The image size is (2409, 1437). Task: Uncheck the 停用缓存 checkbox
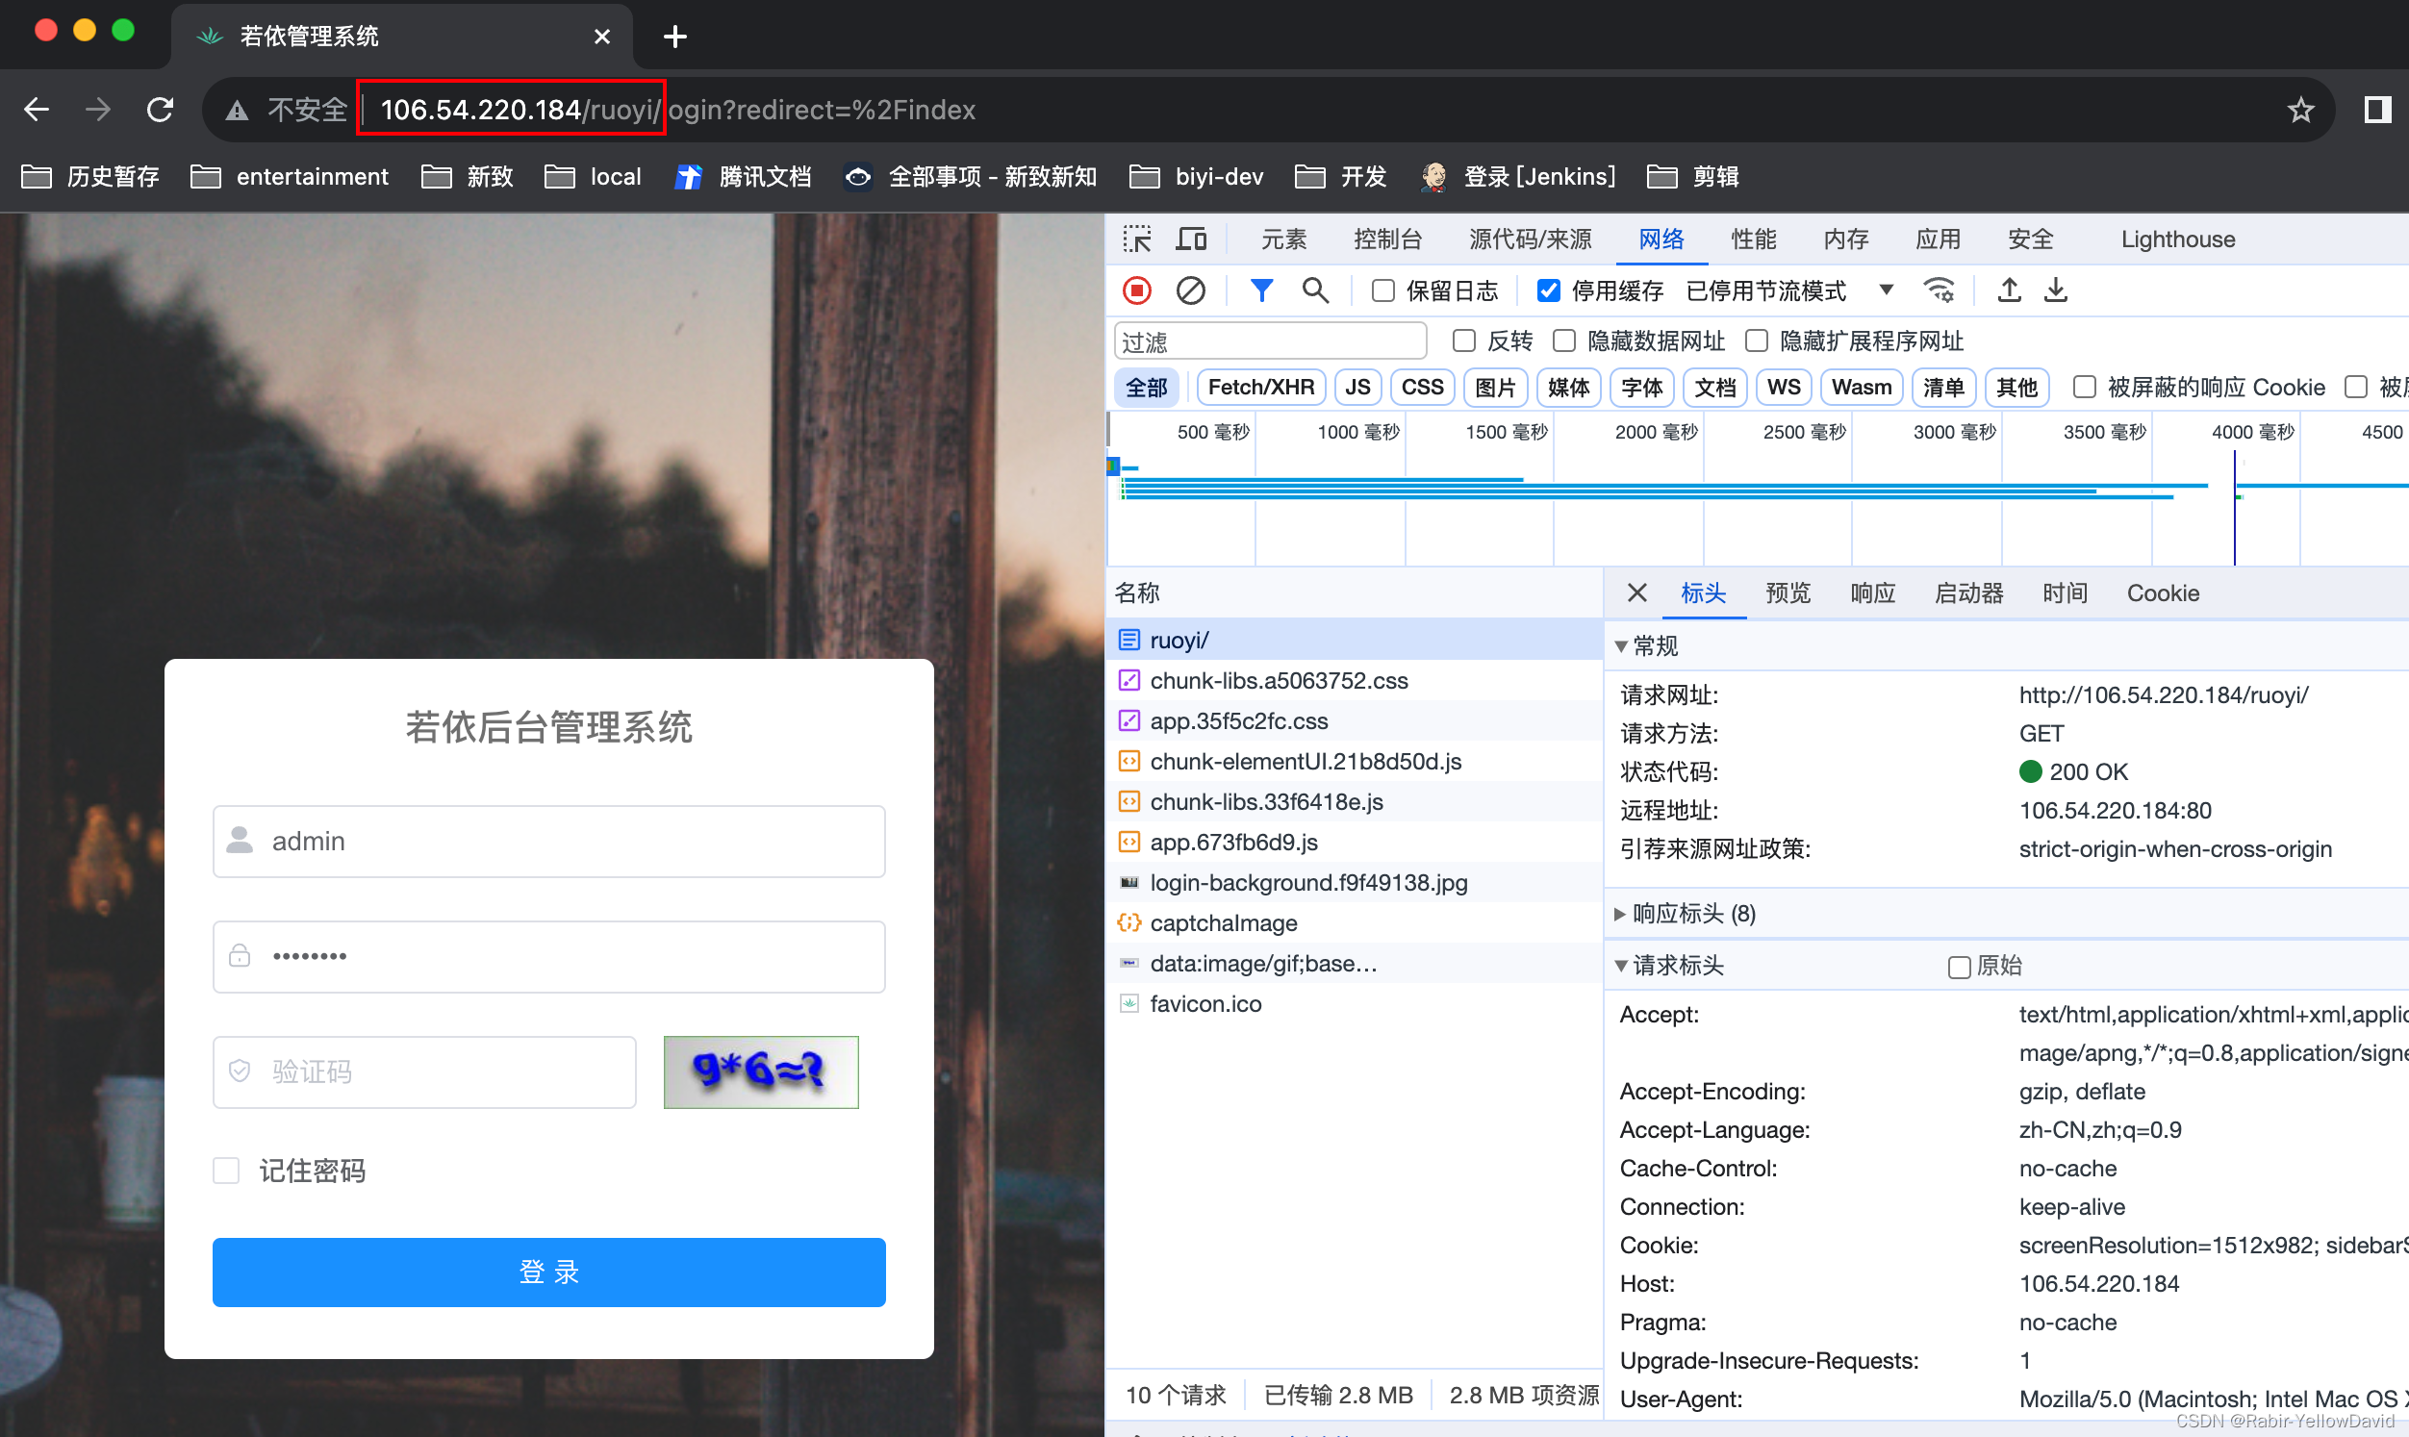[x=1548, y=290]
